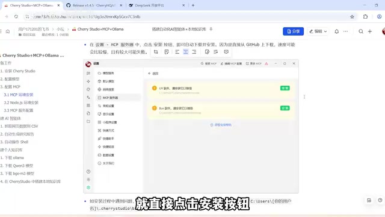
Task: Click the breadcrumb 用户171201的飞书
Action: pos(34,29)
